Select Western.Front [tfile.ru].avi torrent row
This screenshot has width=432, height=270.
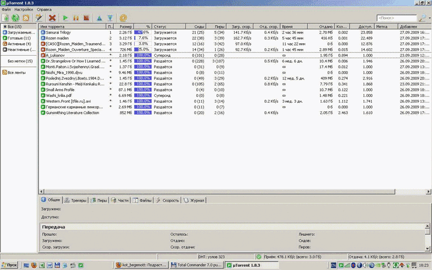point(235,101)
